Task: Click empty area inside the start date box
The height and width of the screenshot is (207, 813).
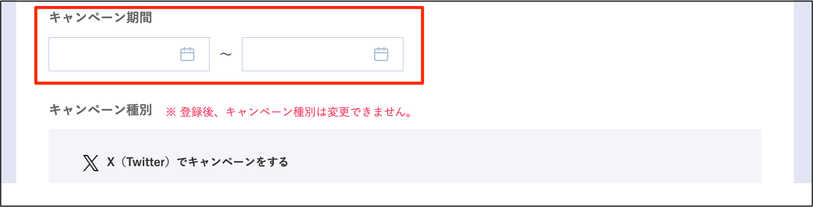Action: [111, 54]
